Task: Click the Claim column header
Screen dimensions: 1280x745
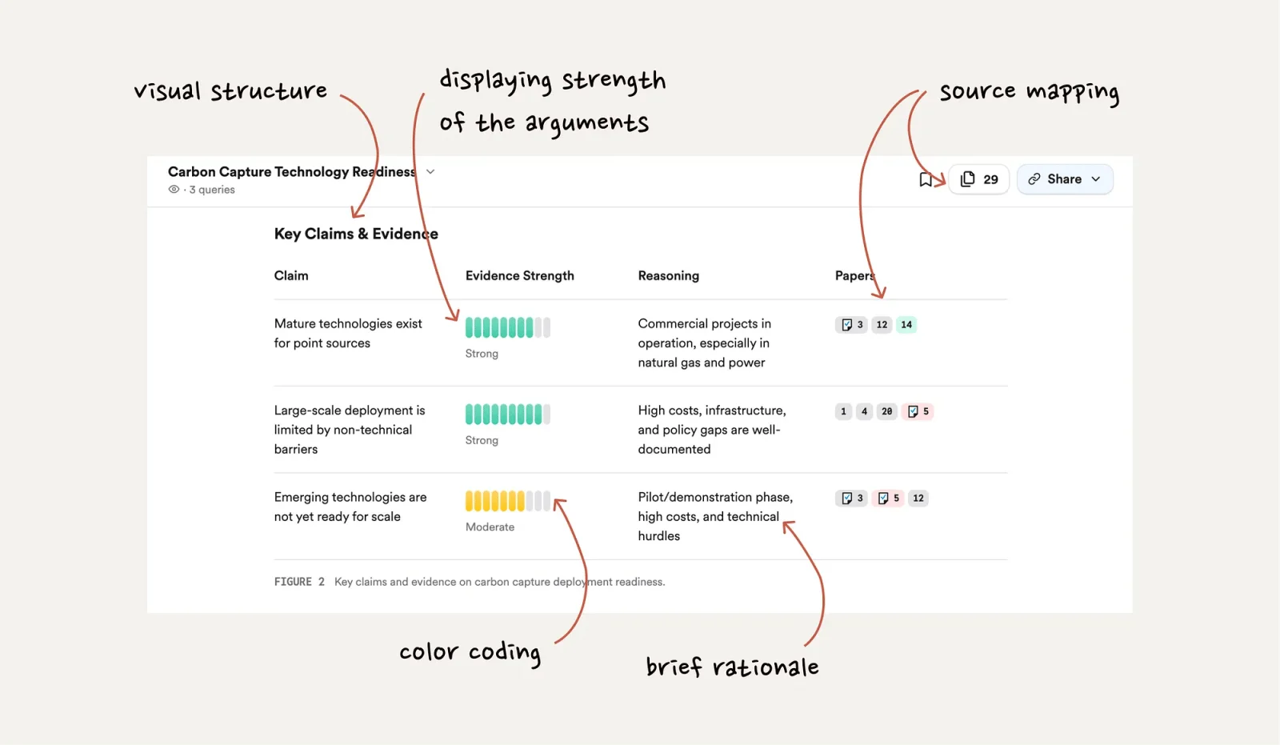Action: coord(291,276)
